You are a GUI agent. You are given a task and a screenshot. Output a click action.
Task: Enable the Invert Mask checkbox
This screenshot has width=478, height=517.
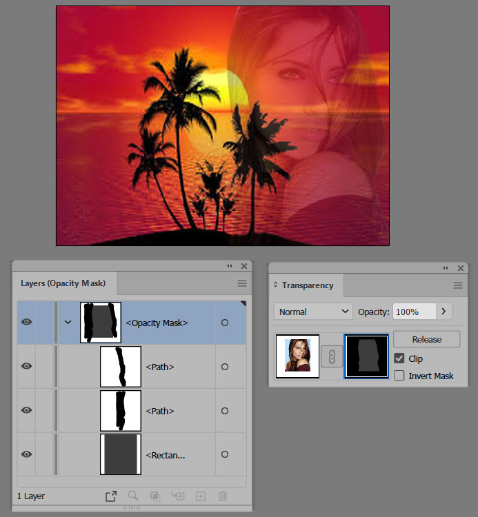[399, 376]
